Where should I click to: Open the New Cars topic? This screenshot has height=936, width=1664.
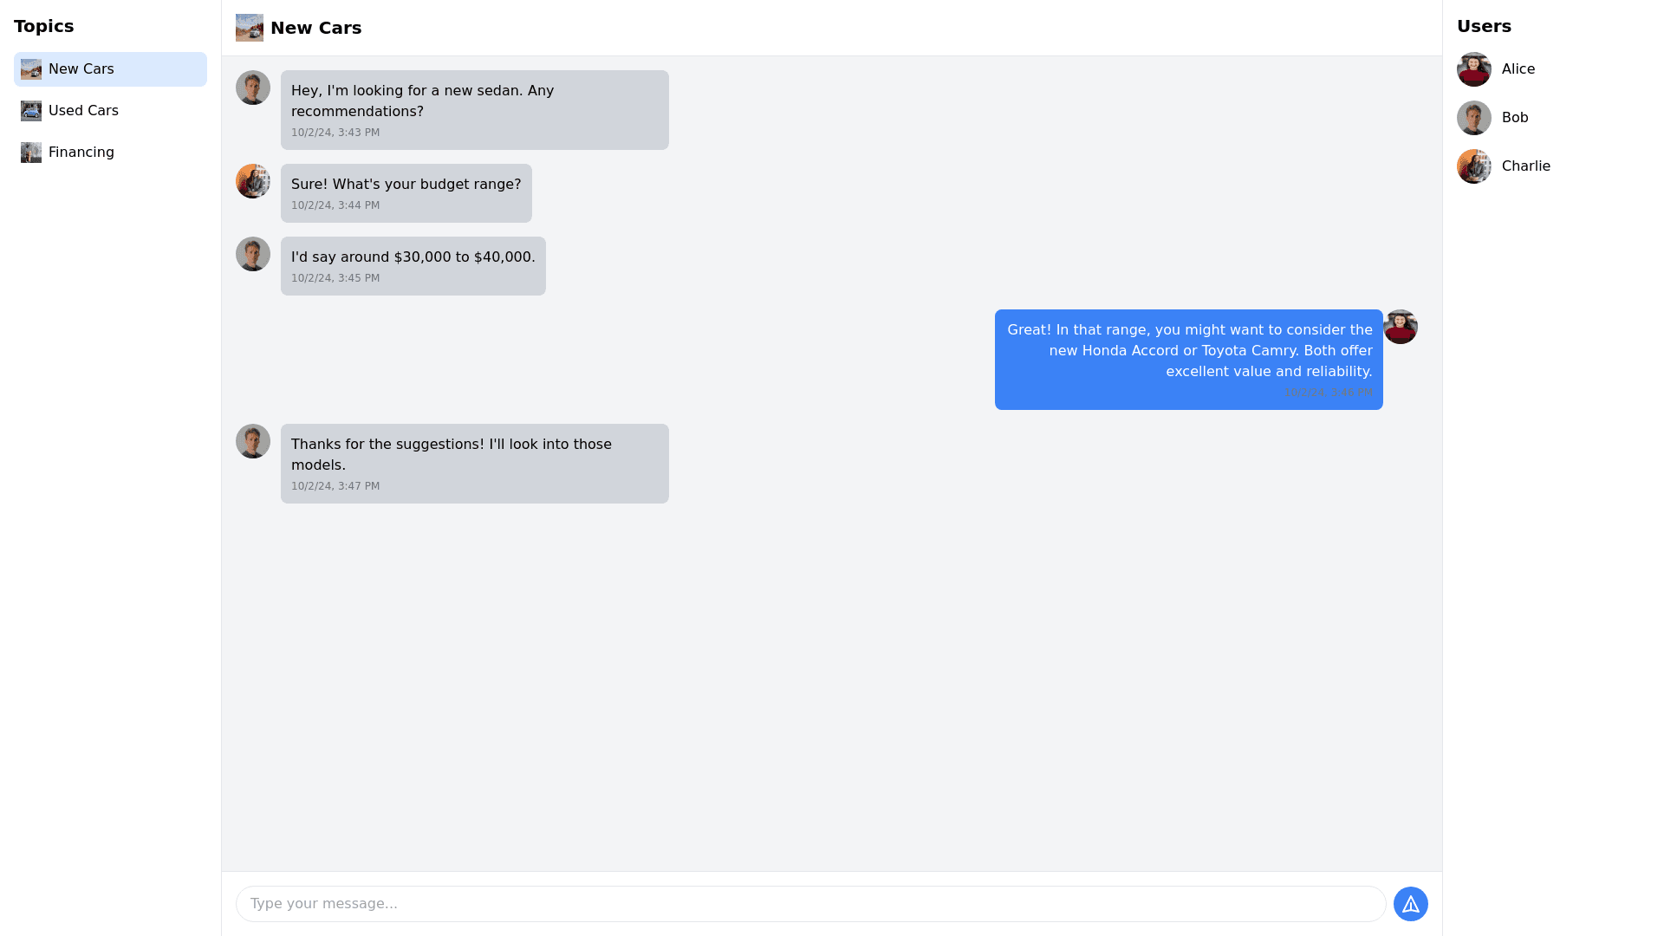tap(81, 69)
